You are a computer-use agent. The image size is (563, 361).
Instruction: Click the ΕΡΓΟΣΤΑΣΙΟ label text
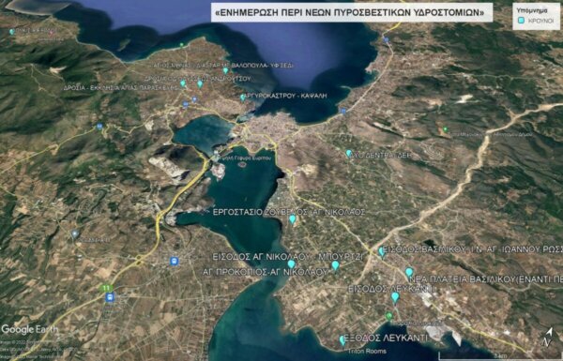(x=237, y=212)
